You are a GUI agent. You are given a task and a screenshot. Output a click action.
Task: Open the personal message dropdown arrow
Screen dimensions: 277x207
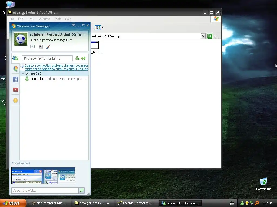coord(71,40)
